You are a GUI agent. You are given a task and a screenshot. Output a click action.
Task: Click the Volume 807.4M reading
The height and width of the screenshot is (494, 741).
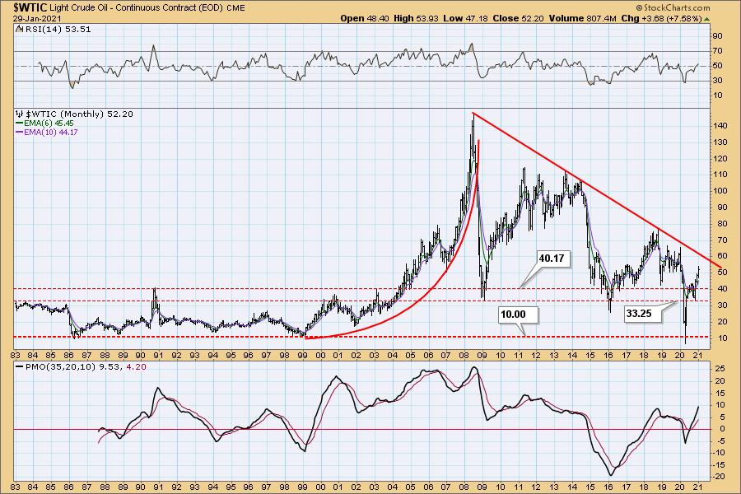(583, 18)
